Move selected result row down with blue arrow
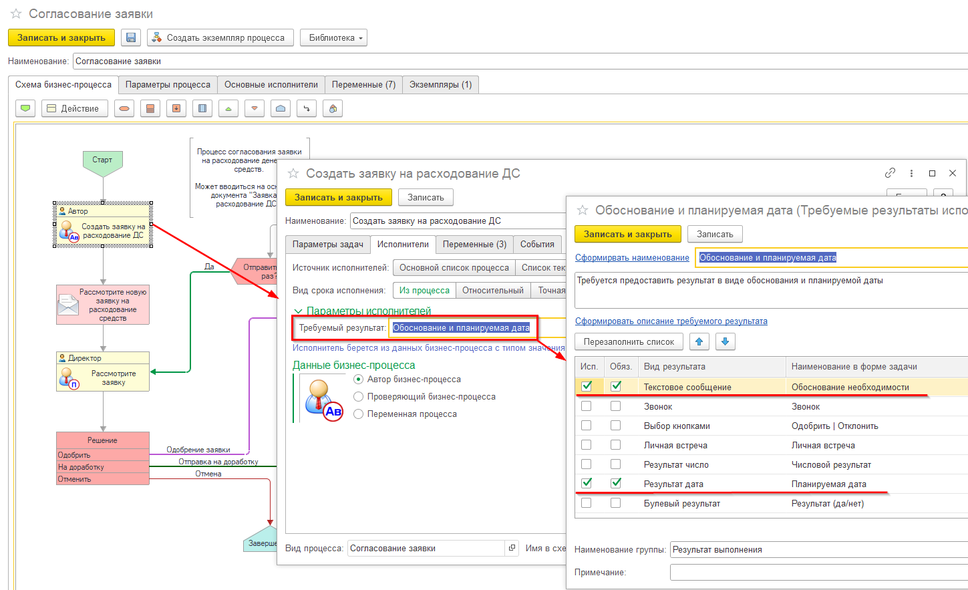The width and height of the screenshot is (968, 590). (725, 341)
